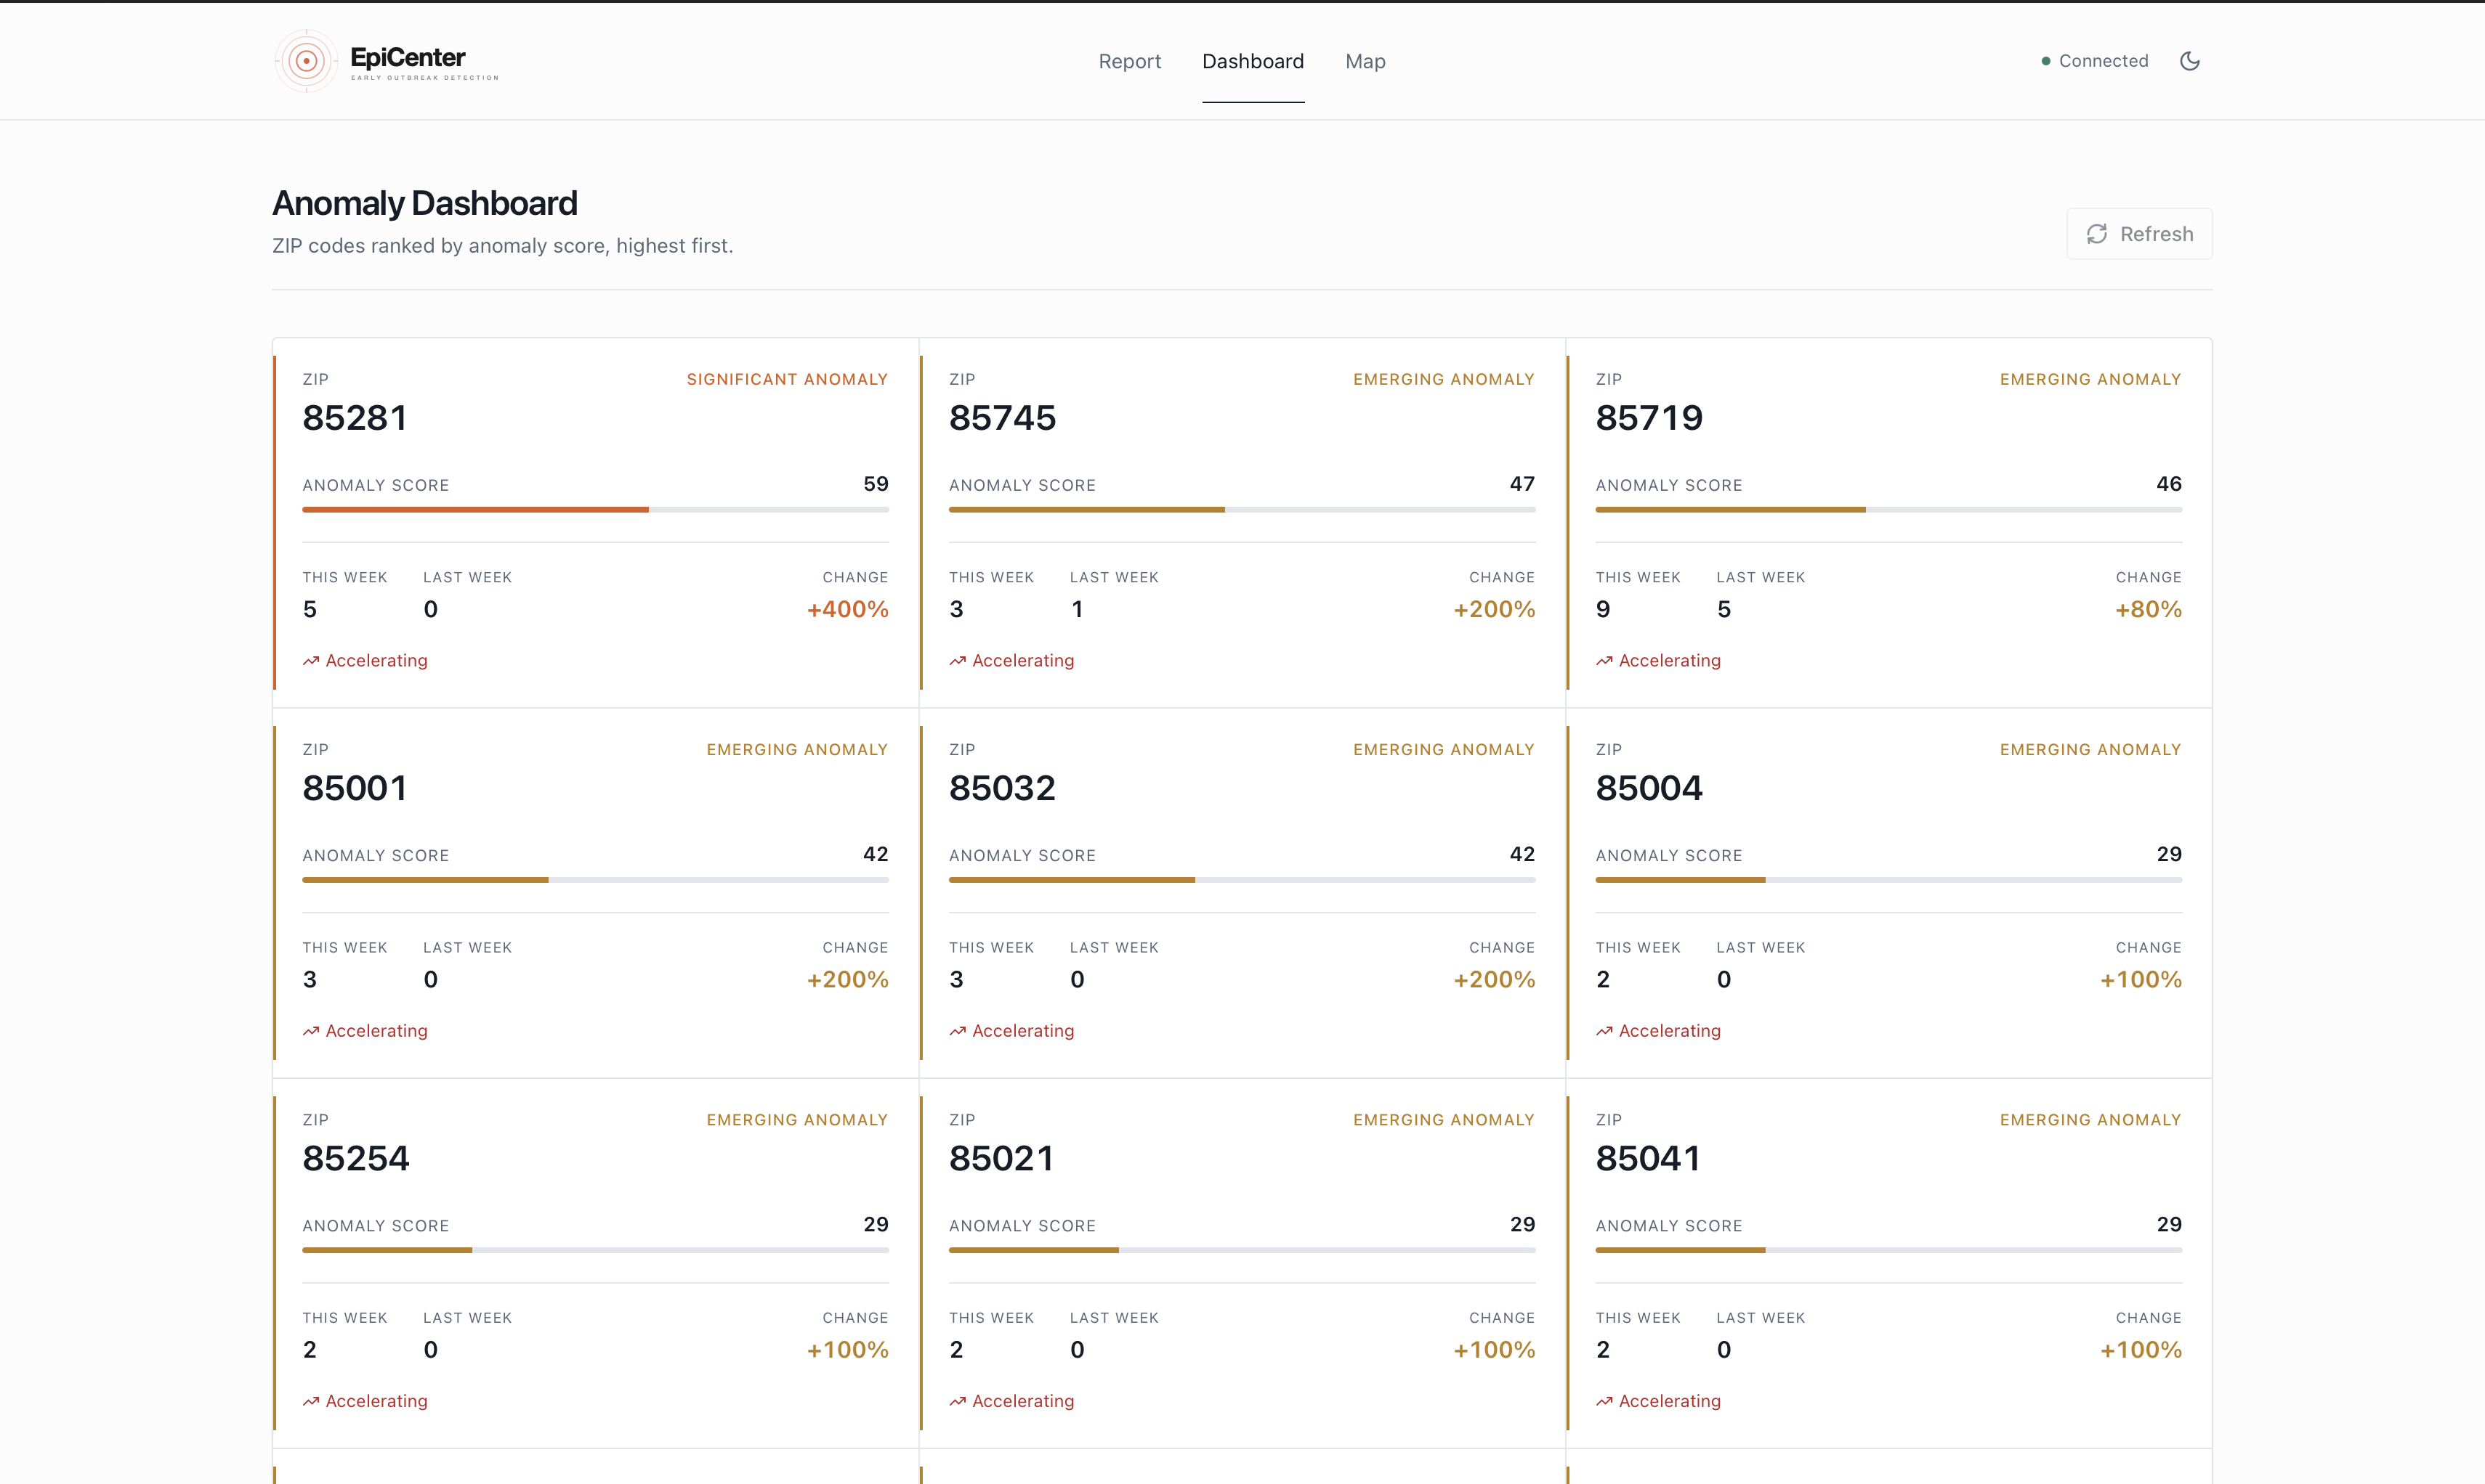Click the anomaly score bar for ZIP 85032
Screen dimensions: 2485x1484
coord(1242,880)
